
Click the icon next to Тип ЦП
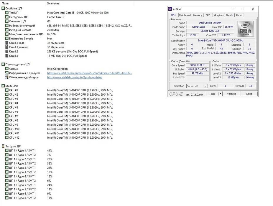click(x=7, y=13)
